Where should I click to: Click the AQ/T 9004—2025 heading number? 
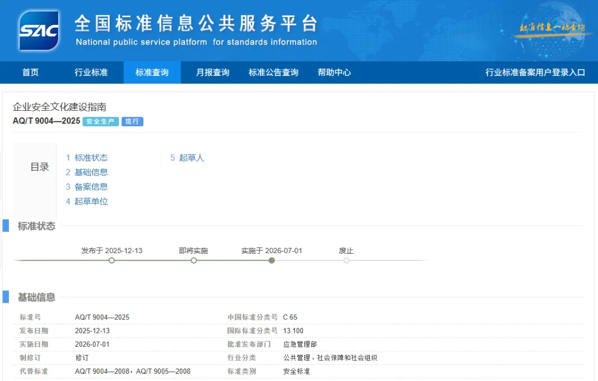[47, 121]
